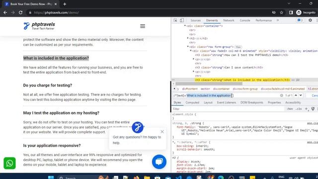
Task: Open the app.css link for strong rule
Action: pos(313,123)
